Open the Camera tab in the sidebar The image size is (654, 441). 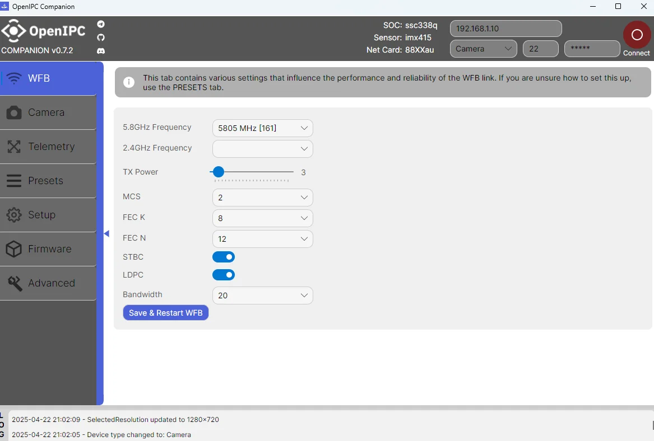pyautogui.click(x=48, y=112)
